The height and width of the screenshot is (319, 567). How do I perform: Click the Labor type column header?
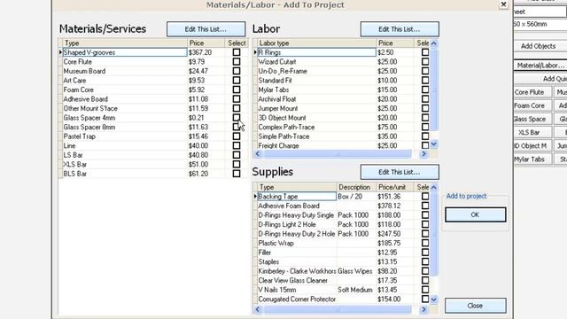click(316, 43)
